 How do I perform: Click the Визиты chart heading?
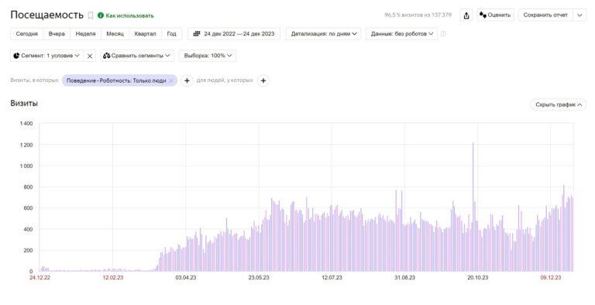[x=24, y=103]
